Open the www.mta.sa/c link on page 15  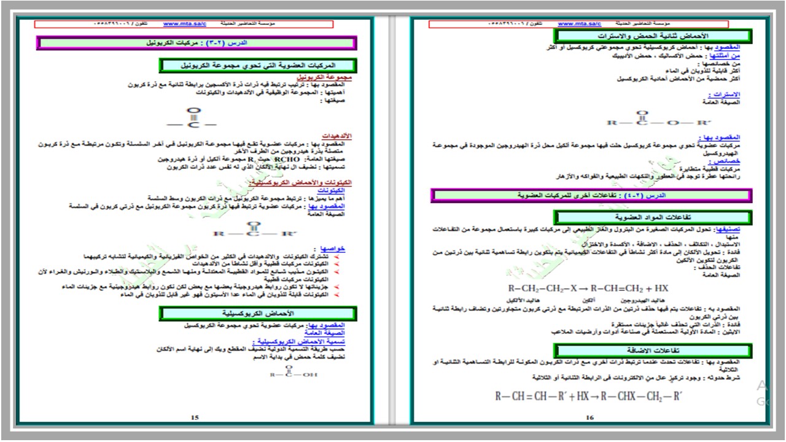pyautogui.click(x=184, y=24)
